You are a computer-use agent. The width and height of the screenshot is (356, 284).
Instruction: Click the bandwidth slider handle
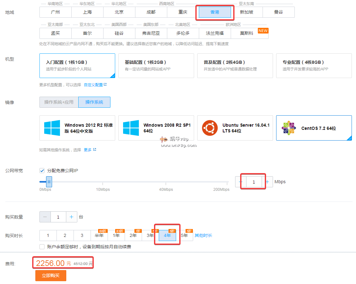click(x=49, y=182)
